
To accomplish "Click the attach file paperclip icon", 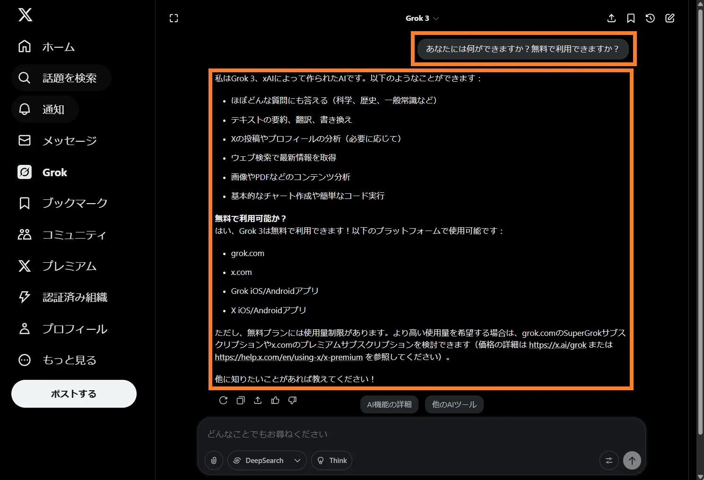I will (x=214, y=460).
